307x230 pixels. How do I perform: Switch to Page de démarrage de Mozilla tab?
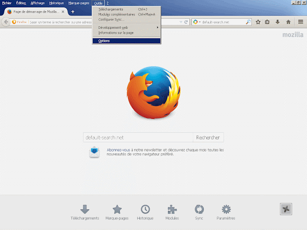[36, 11]
